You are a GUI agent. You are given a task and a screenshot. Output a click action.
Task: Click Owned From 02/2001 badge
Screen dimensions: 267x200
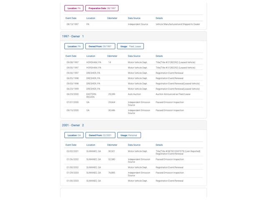point(100,135)
